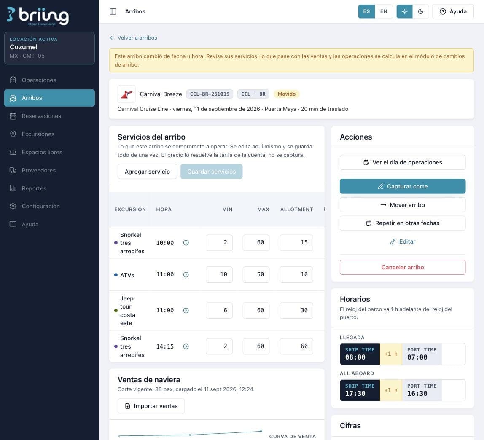
Task: Click the EXCURSIÓN column header
Action: tap(130, 209)
